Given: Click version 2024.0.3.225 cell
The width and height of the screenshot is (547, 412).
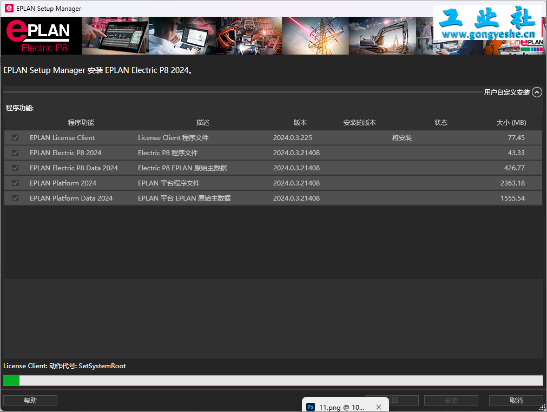Looking at the screenshot, I should [293, 138].
